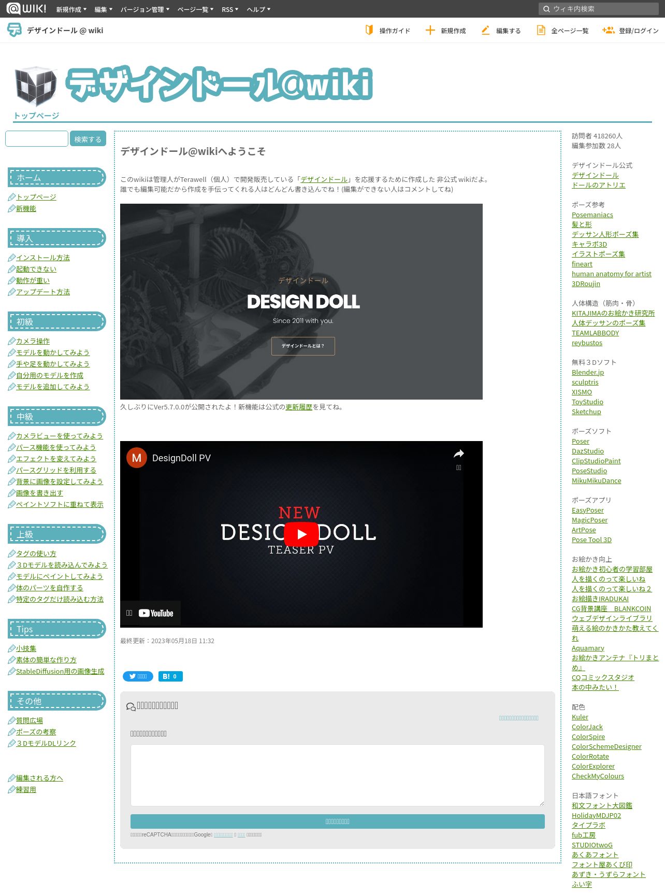
Task: Click the @WIKI logo in the top bar
Action: tap(26, 9)
